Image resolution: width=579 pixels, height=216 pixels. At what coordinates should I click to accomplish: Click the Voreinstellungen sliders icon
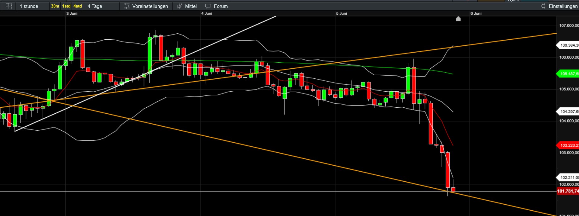(x=127, y=6)
